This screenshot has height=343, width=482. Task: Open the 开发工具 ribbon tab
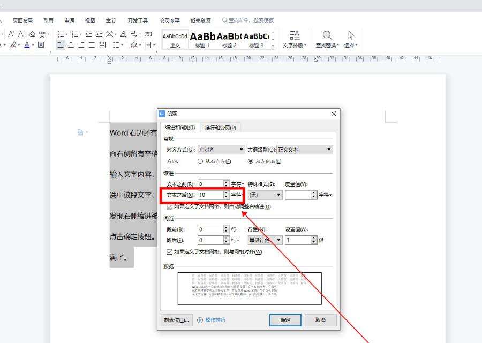coord(138,20)
